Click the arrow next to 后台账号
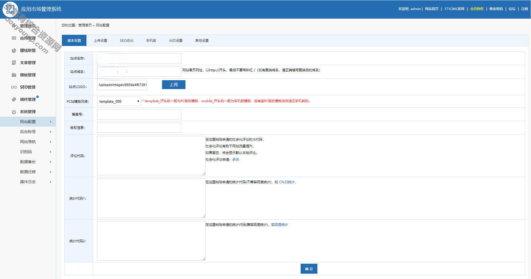The height and width of the screenshot is (279, 531). point(51,132)
